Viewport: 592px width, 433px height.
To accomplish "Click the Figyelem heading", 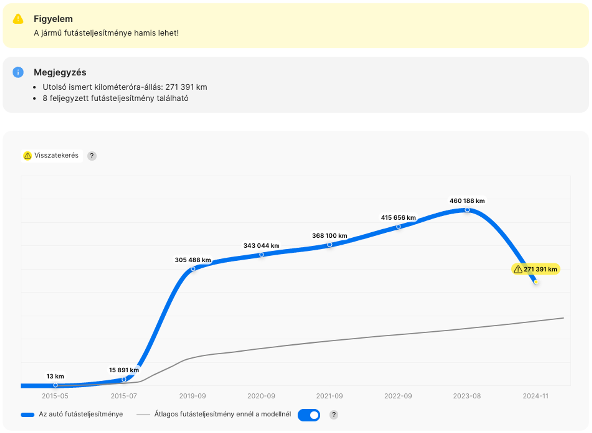I will coord(53,19).
